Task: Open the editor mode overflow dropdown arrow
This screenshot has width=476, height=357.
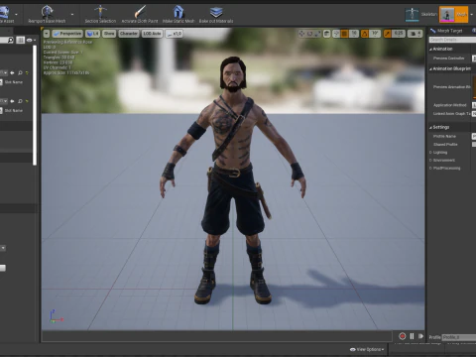Action: click(x=472, y=14)
